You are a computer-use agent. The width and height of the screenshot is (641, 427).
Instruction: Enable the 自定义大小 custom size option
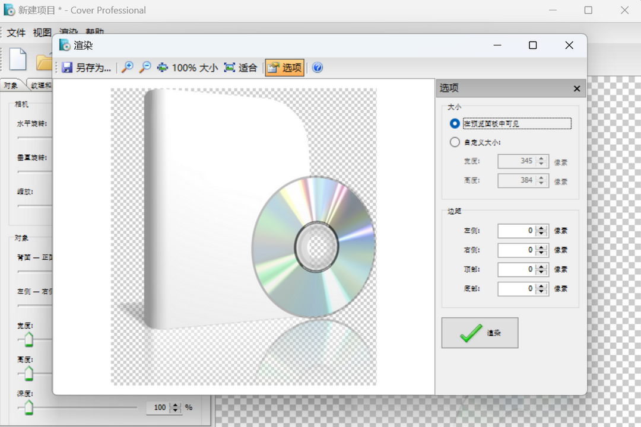454,142
